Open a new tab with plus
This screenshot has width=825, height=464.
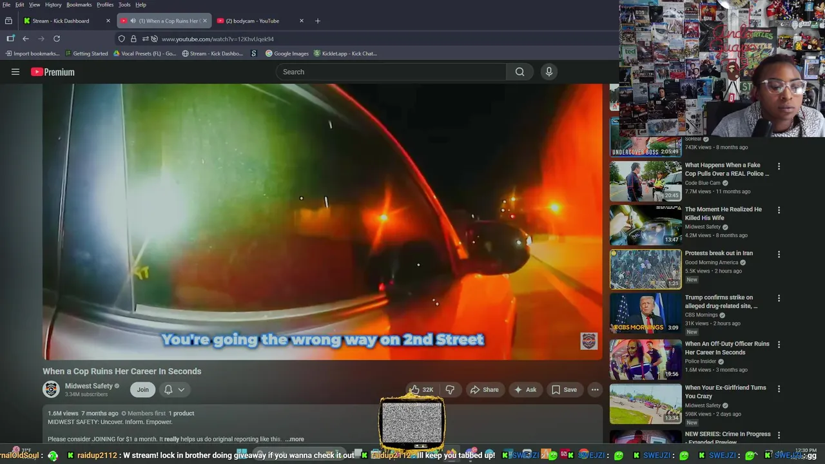tap(317, 21)
